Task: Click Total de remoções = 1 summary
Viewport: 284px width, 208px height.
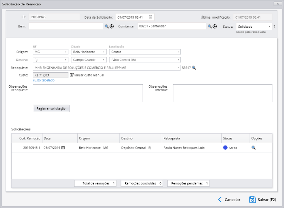Action: point(95,183)
